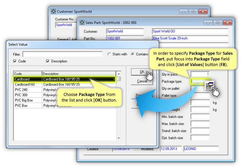Uncheck the Code filter checkbox
The width and height of the screenshot is (241, 168).
[x=15, y=61]
